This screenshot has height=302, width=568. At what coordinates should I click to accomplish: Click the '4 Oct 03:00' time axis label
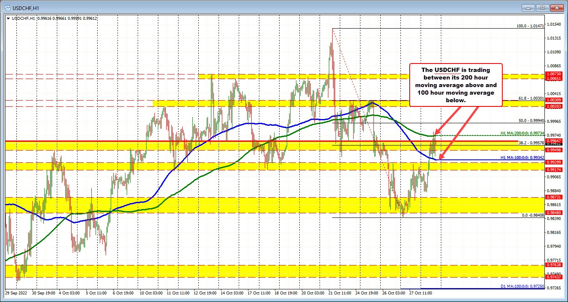point(70,292)
